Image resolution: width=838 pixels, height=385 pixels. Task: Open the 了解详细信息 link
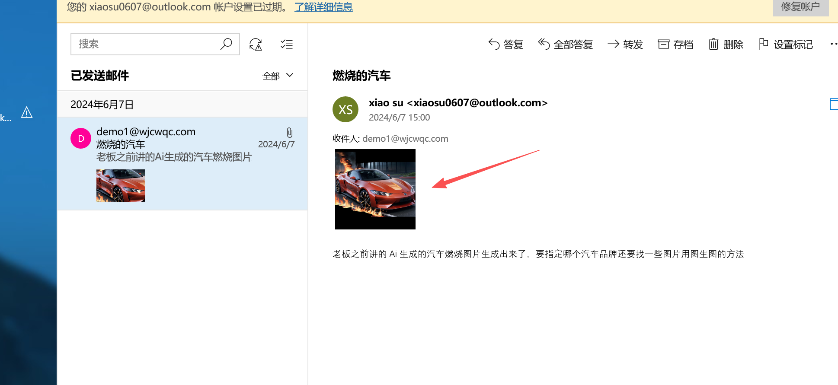click(x=323, y=7)
